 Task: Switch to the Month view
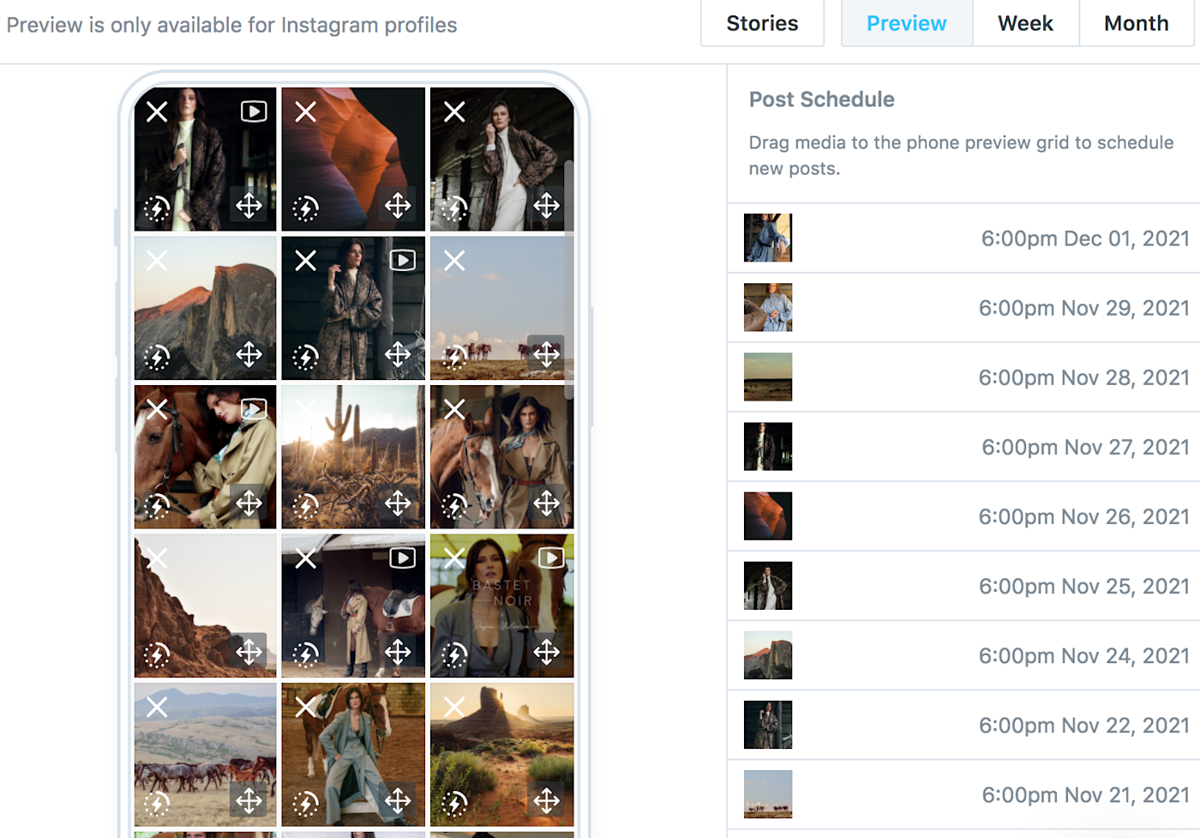(x=1137, y=23)
